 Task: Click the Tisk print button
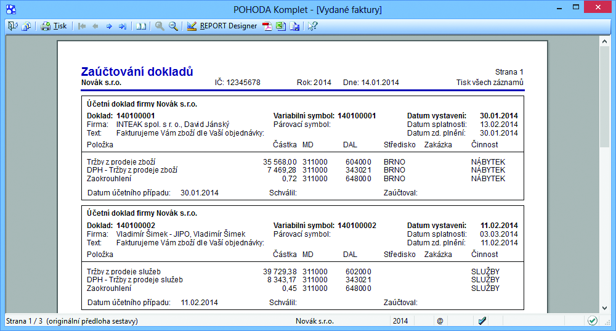pos(54,26)
